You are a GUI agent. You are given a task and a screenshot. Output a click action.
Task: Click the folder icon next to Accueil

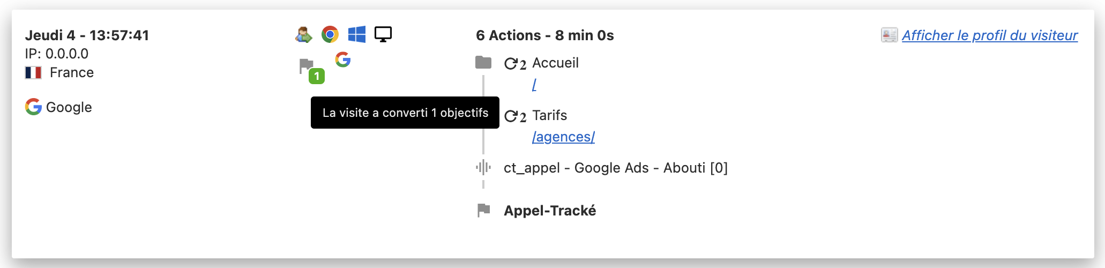coord(483,63)
